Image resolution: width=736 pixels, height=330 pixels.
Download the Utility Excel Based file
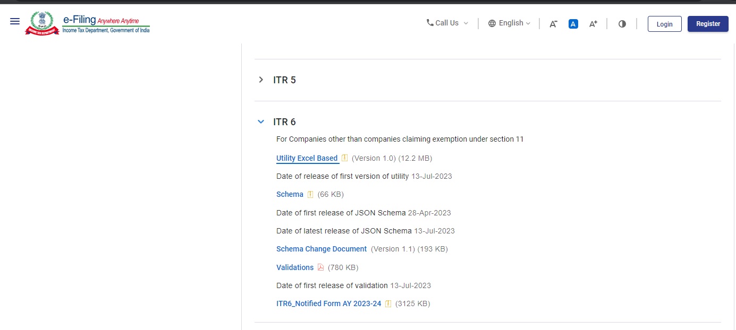pyautogui.click(x=307, y=158)
